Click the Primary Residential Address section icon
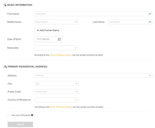 click(x=5, y=66)
